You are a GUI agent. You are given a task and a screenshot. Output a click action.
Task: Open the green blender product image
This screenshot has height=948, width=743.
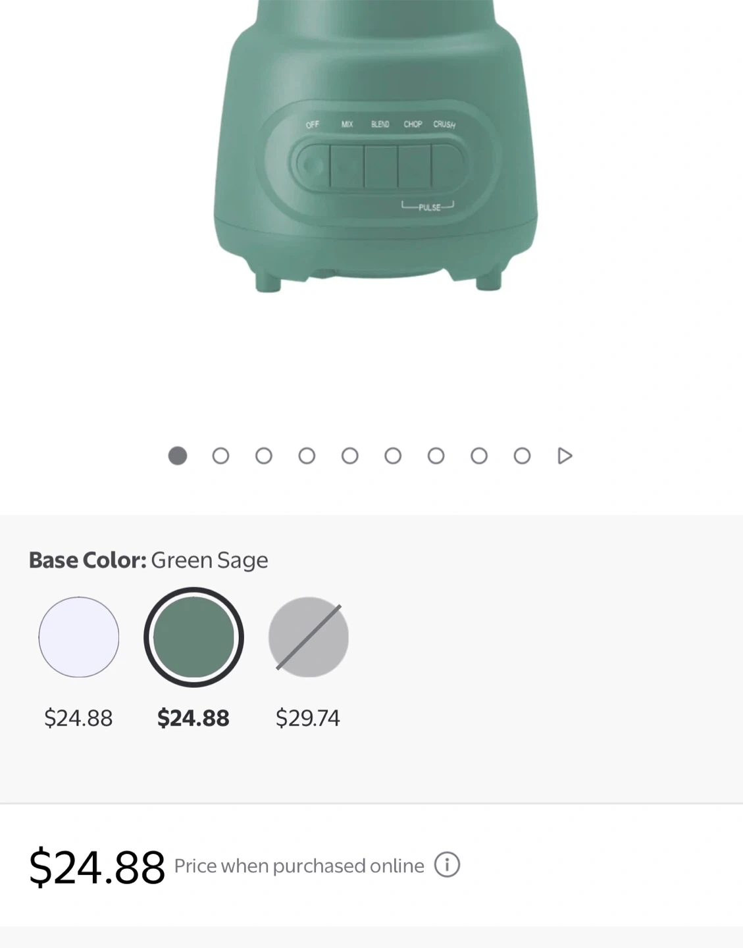tap(375, 151)
